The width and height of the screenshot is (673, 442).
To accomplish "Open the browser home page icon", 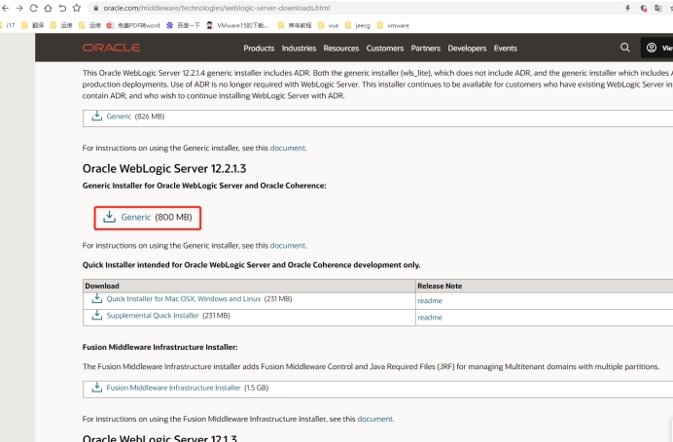I will tap(48, 8).
